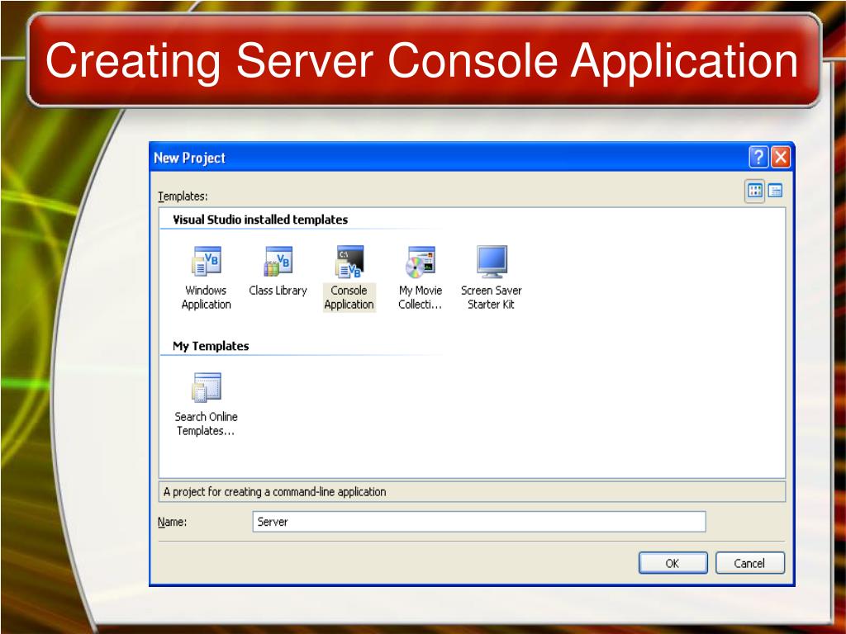
Task: Close the New Project dialog
Action: [x=780, y=158]
